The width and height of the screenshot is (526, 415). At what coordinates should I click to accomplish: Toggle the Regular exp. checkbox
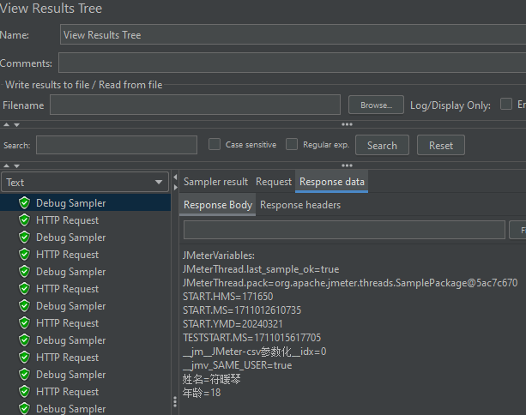tap(292, 145)
